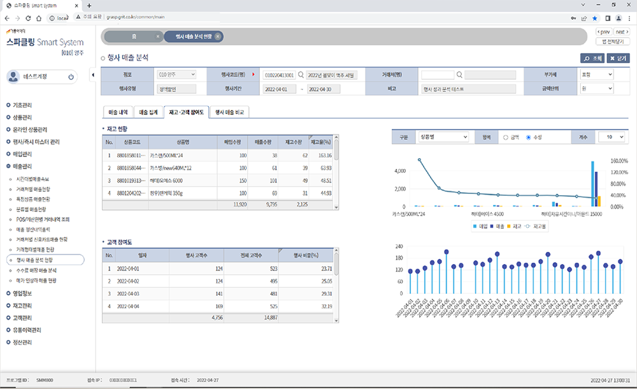Click the 닫기 close button
The width and height of the screenshot is (637, 389).
coord(619,58)
